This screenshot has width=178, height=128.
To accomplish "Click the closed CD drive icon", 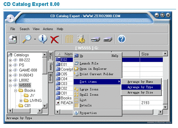I will pyautogui.click(x=108, y=39).
